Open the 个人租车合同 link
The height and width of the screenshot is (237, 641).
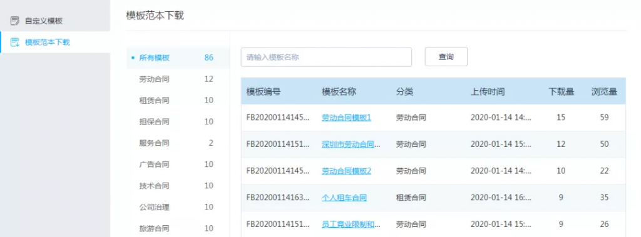tap(344, 198)
